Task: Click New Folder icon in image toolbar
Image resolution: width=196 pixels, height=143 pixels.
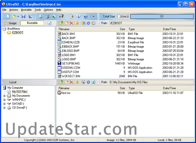Action: point(66,23)
